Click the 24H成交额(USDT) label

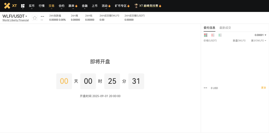click(x=135, y=16)
